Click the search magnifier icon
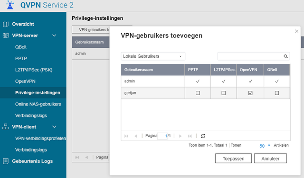The image size is (304, 178). [x=285, y=56]
